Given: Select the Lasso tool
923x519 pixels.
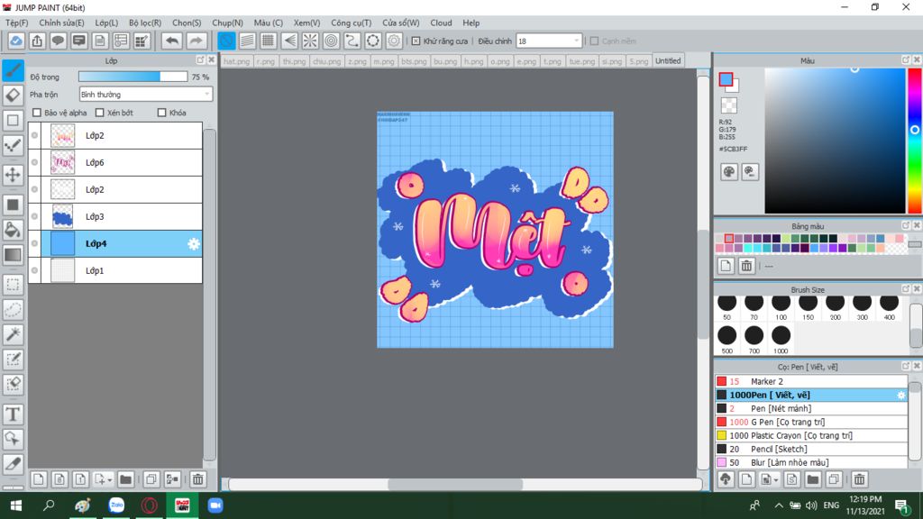Looking at the screenshot, I should [13, 310].
